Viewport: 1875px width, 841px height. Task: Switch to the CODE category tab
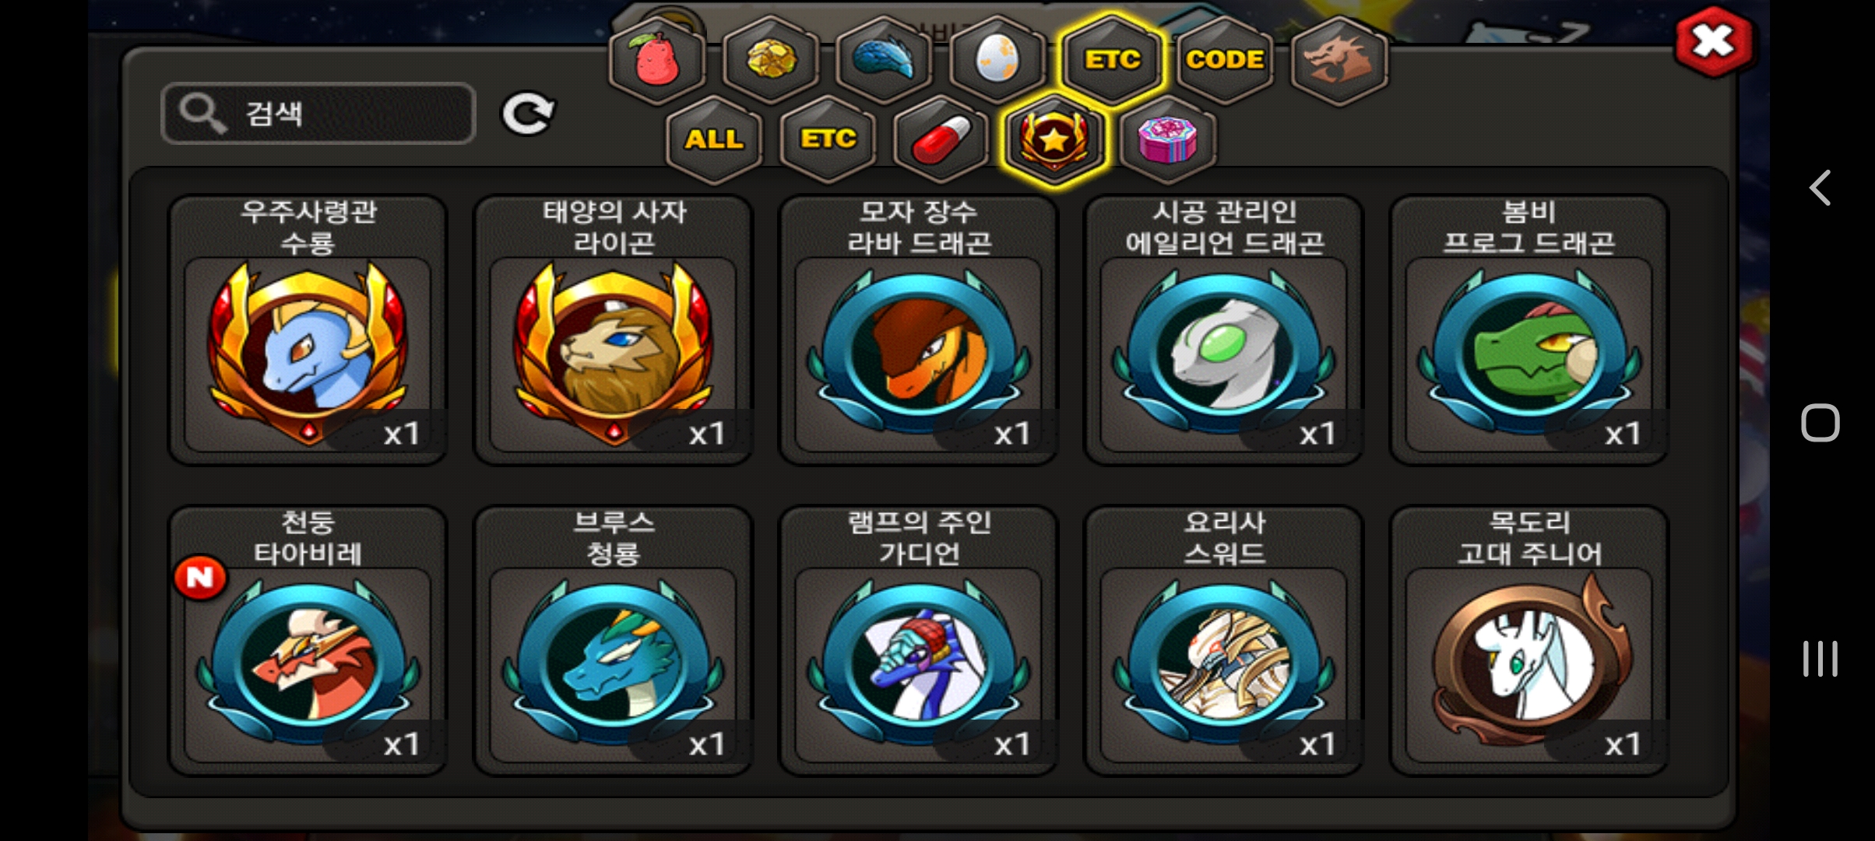tap(1225, 59)
